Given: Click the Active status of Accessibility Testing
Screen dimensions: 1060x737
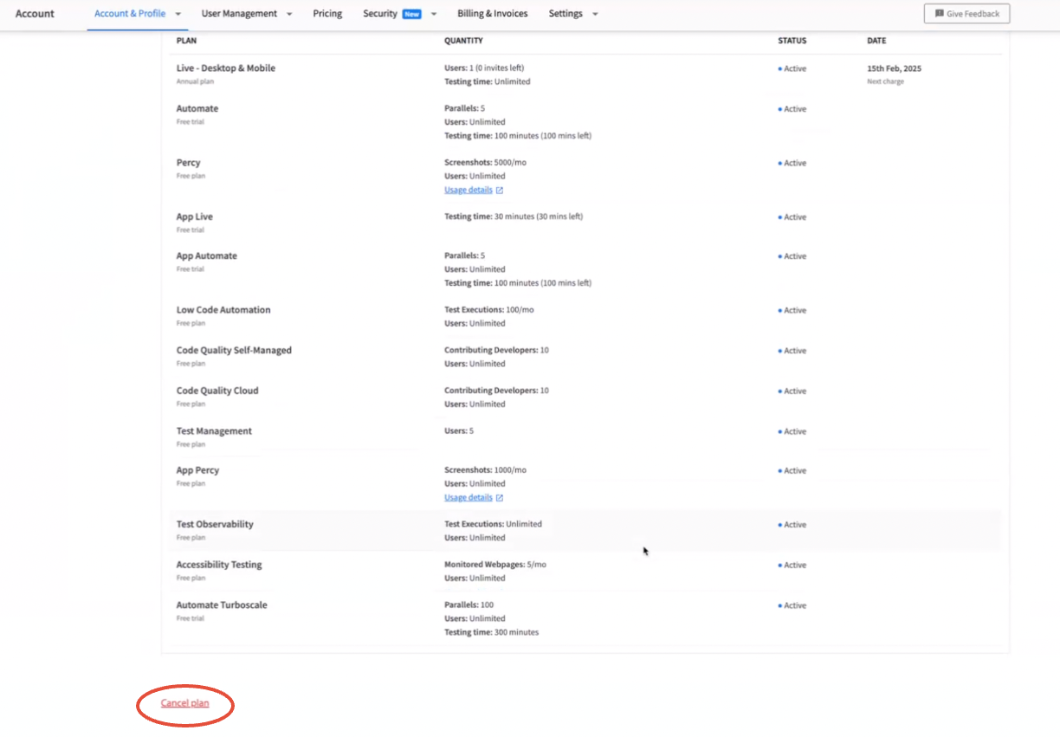Looking at the screenshot, I should (x=794, y=566).
